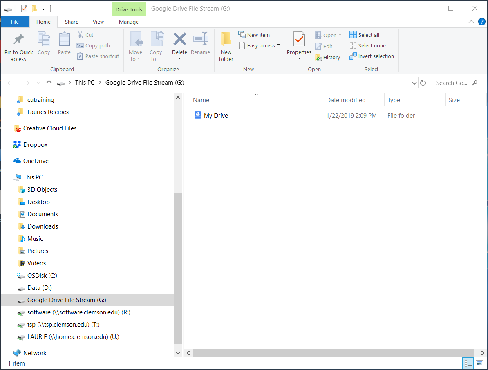The image size is (488, 370).
Task: Select OneDrive in the navigation pane
Action: coord(36,161)
